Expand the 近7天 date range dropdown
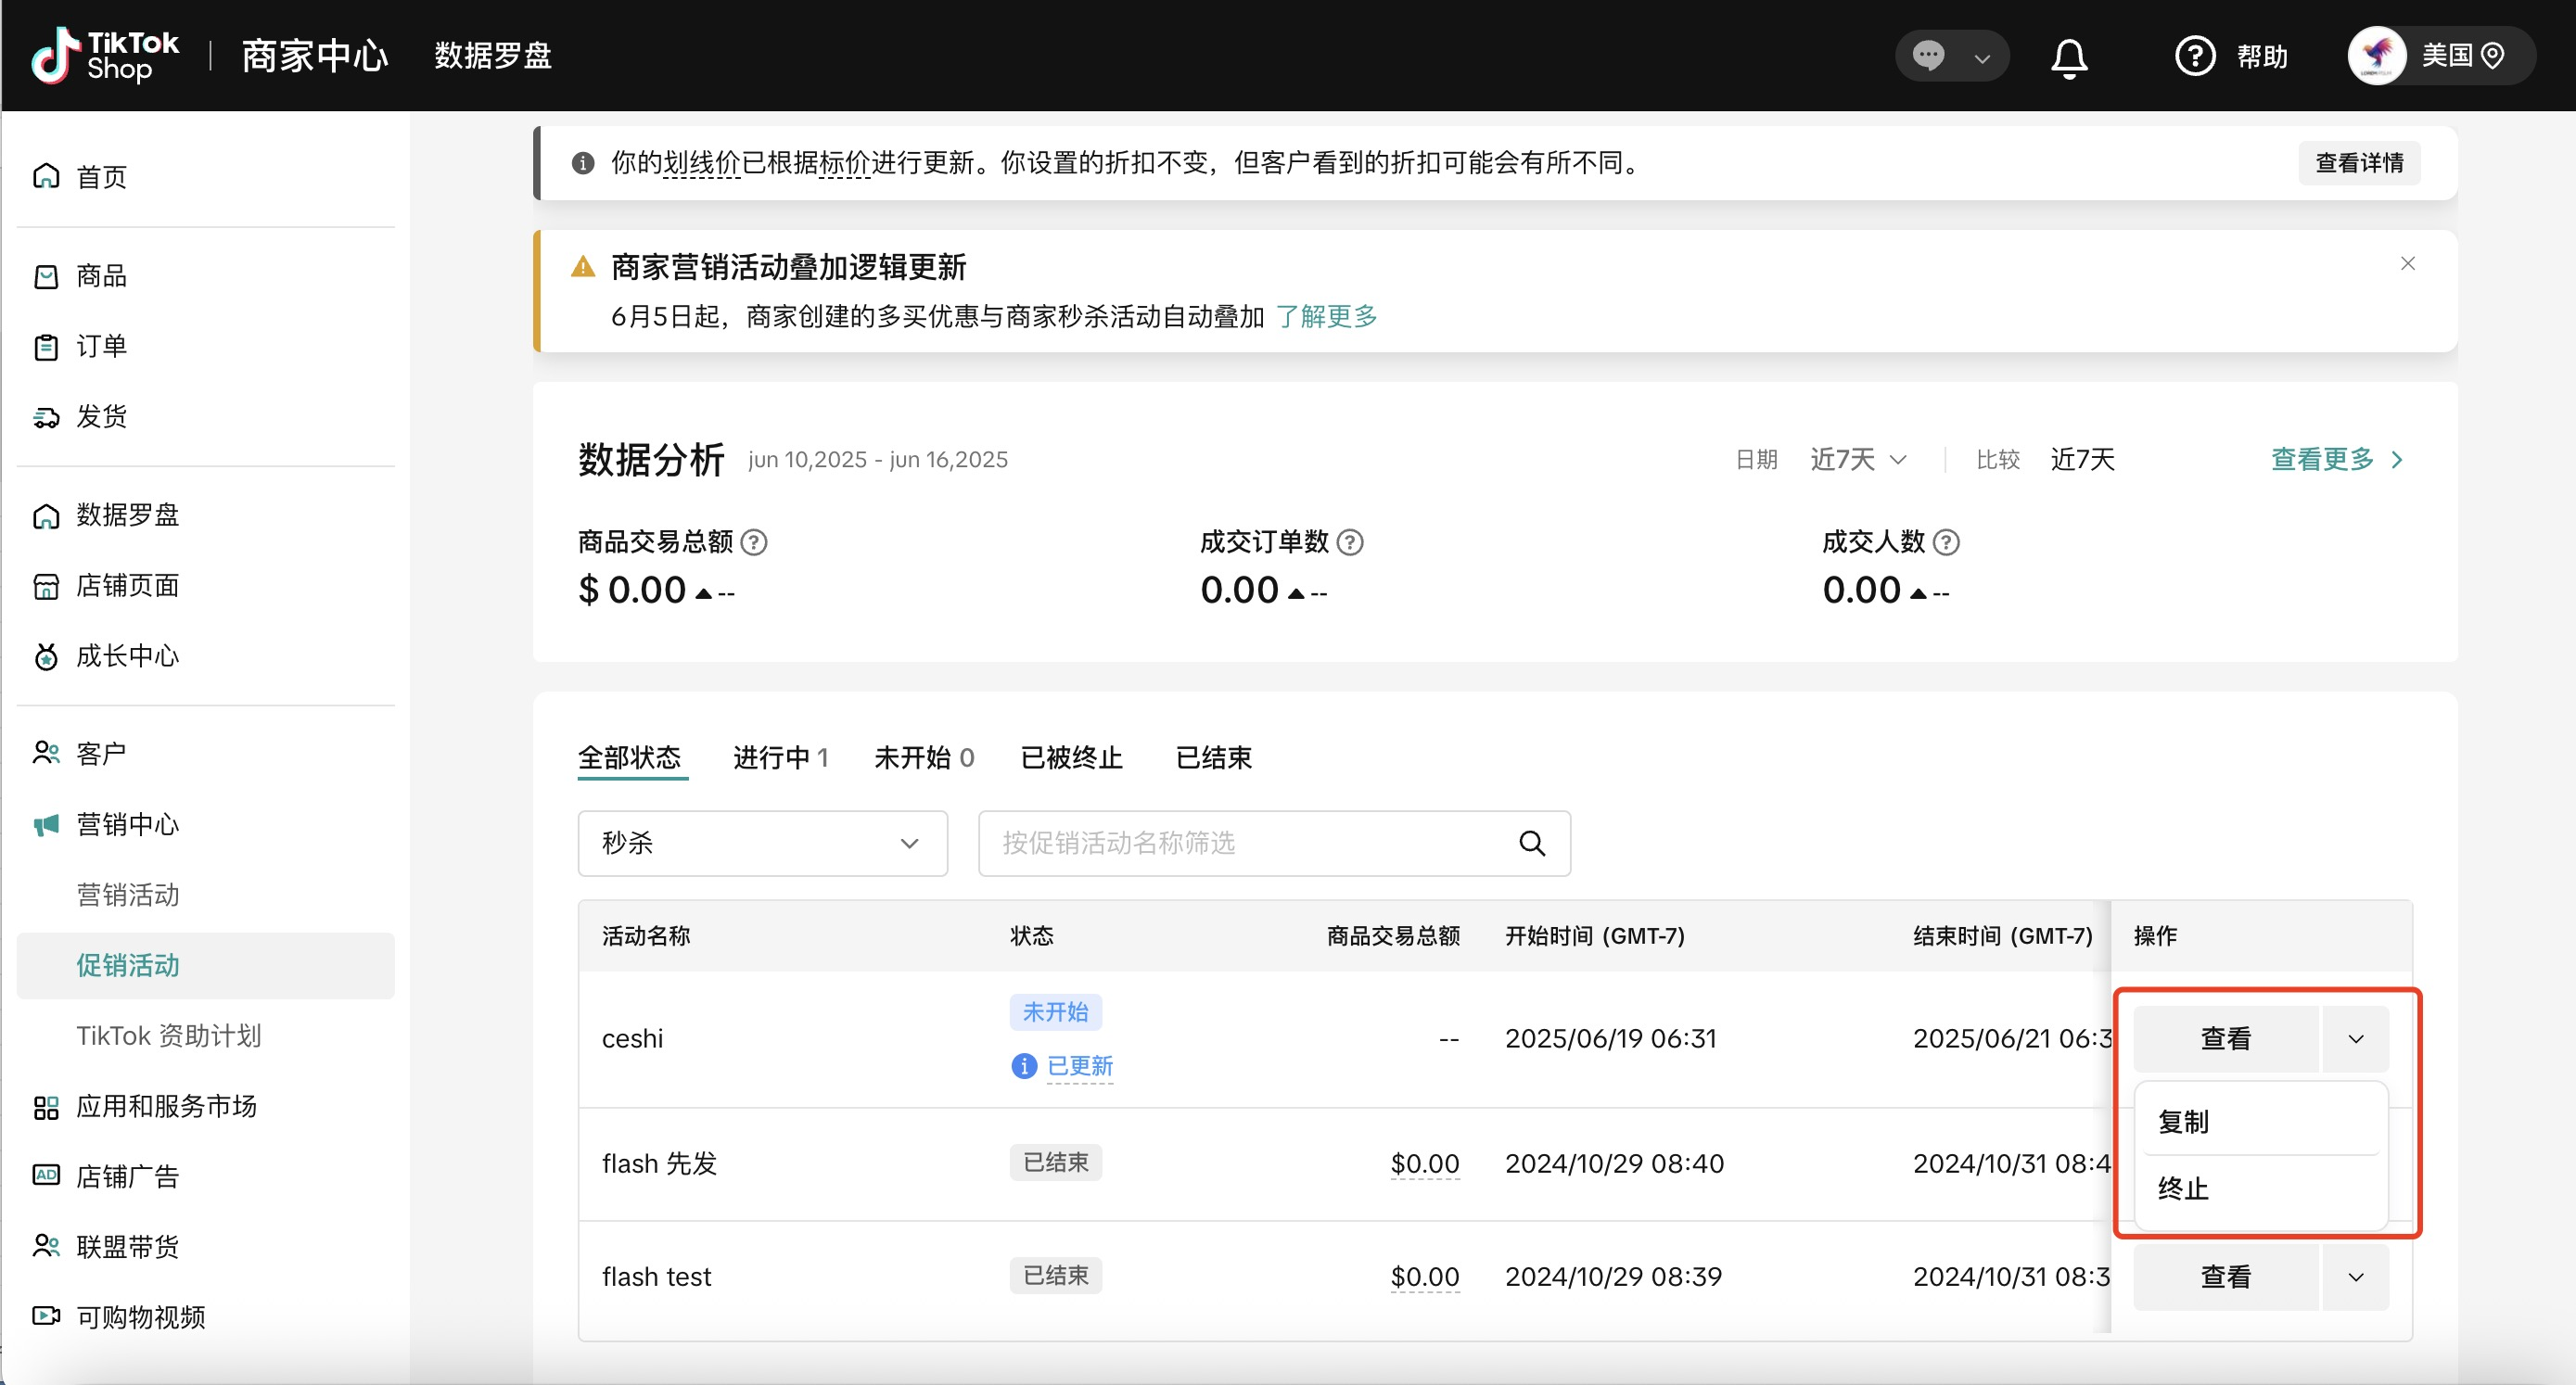Image resolution: width=2576 pixels, height=1385 pixels. [1858, 459]
